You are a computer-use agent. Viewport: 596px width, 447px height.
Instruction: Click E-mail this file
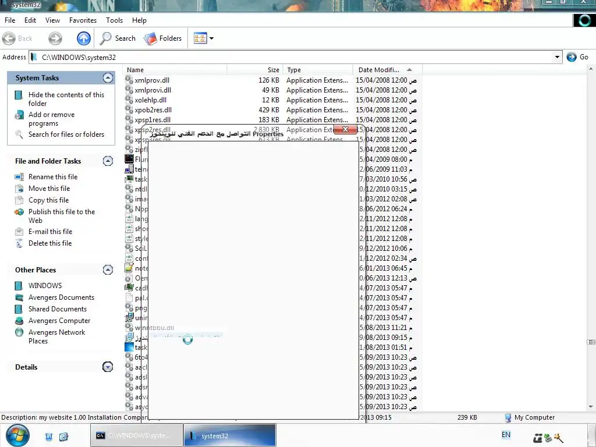(x=50, y=232)
